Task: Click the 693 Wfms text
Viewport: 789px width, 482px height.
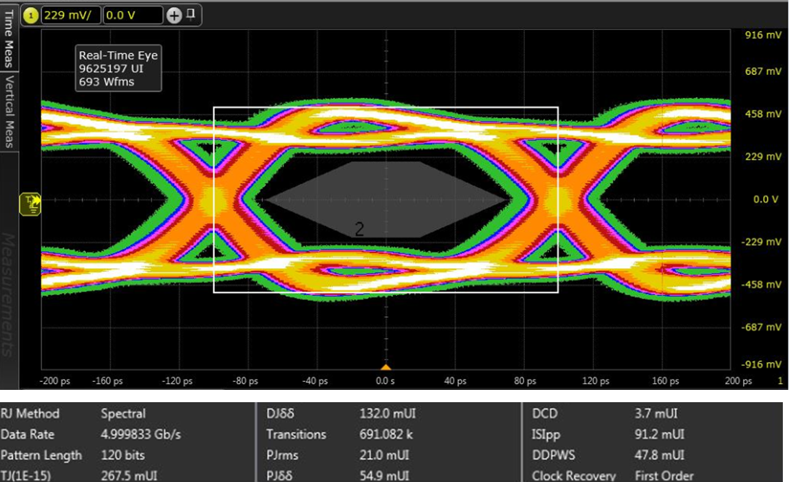Action: coord(107,81)
